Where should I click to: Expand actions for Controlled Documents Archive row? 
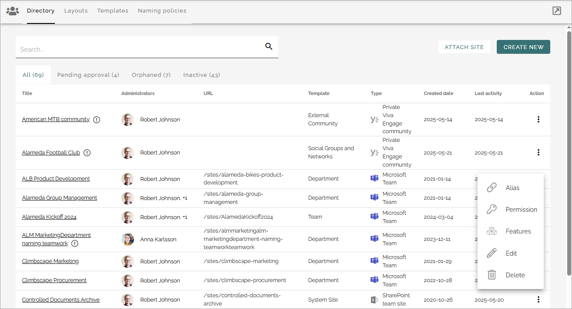(539, 299)
